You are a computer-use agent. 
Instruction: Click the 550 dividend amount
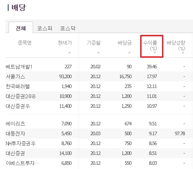[128, 163]
